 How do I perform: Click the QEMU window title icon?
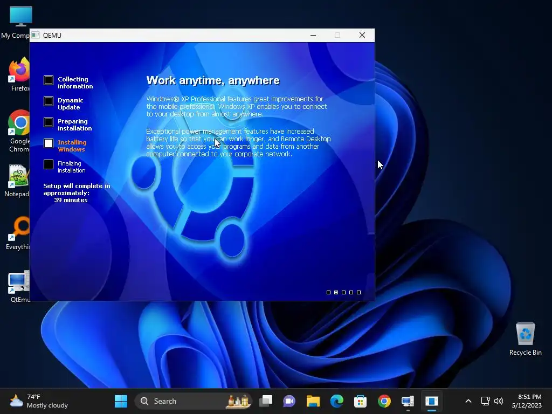[36, 35]
